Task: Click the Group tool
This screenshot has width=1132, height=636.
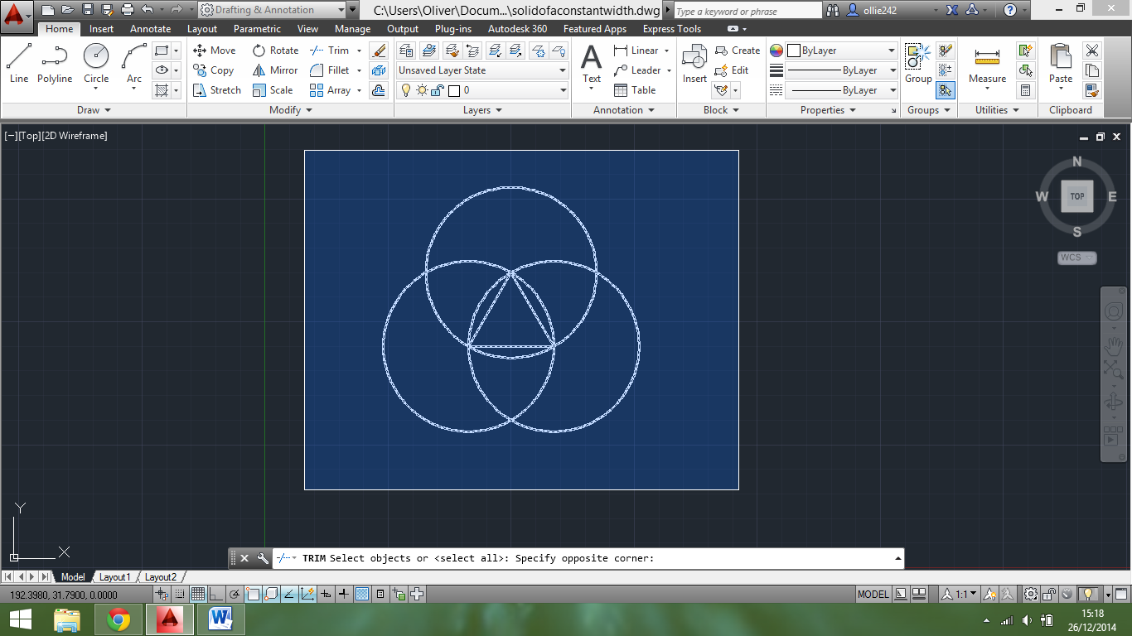Action: tap(917, 63)
